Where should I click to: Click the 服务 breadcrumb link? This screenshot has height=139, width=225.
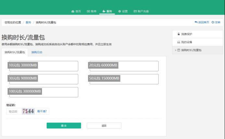pyautogui.click(x=28, y=22)
